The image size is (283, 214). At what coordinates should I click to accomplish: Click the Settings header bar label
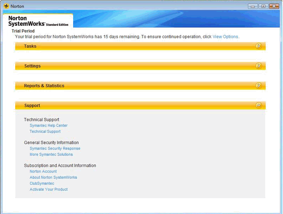pyautogui.click(x=32, y=66)
